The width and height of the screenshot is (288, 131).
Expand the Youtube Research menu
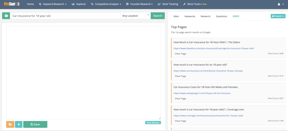click(139, 4)
